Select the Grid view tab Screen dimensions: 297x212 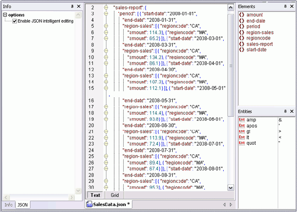coord(115,195)
